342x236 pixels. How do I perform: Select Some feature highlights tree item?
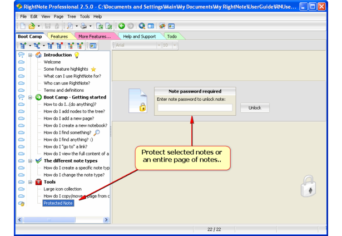66,69
